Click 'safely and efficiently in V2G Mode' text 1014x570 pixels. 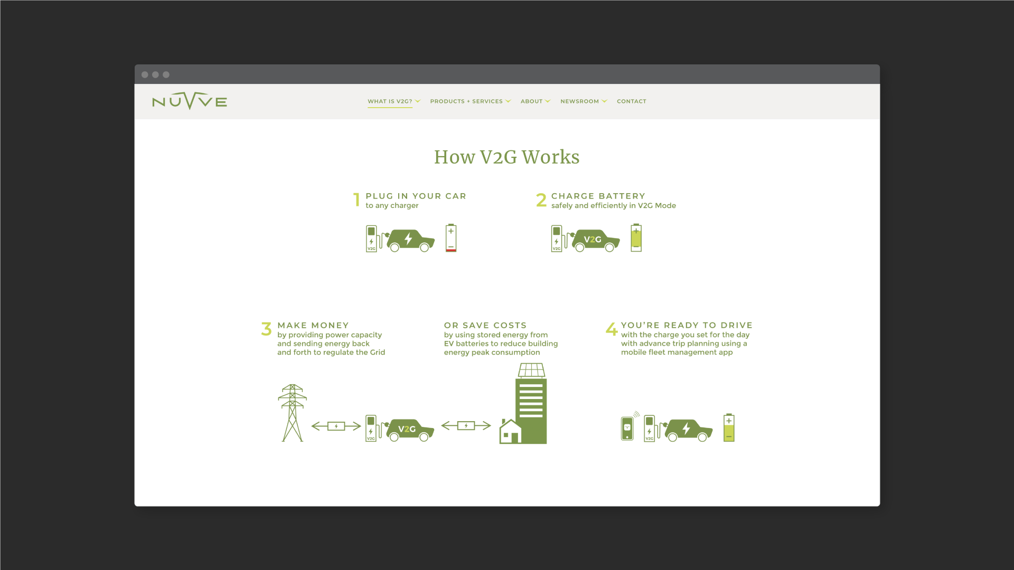613,206
